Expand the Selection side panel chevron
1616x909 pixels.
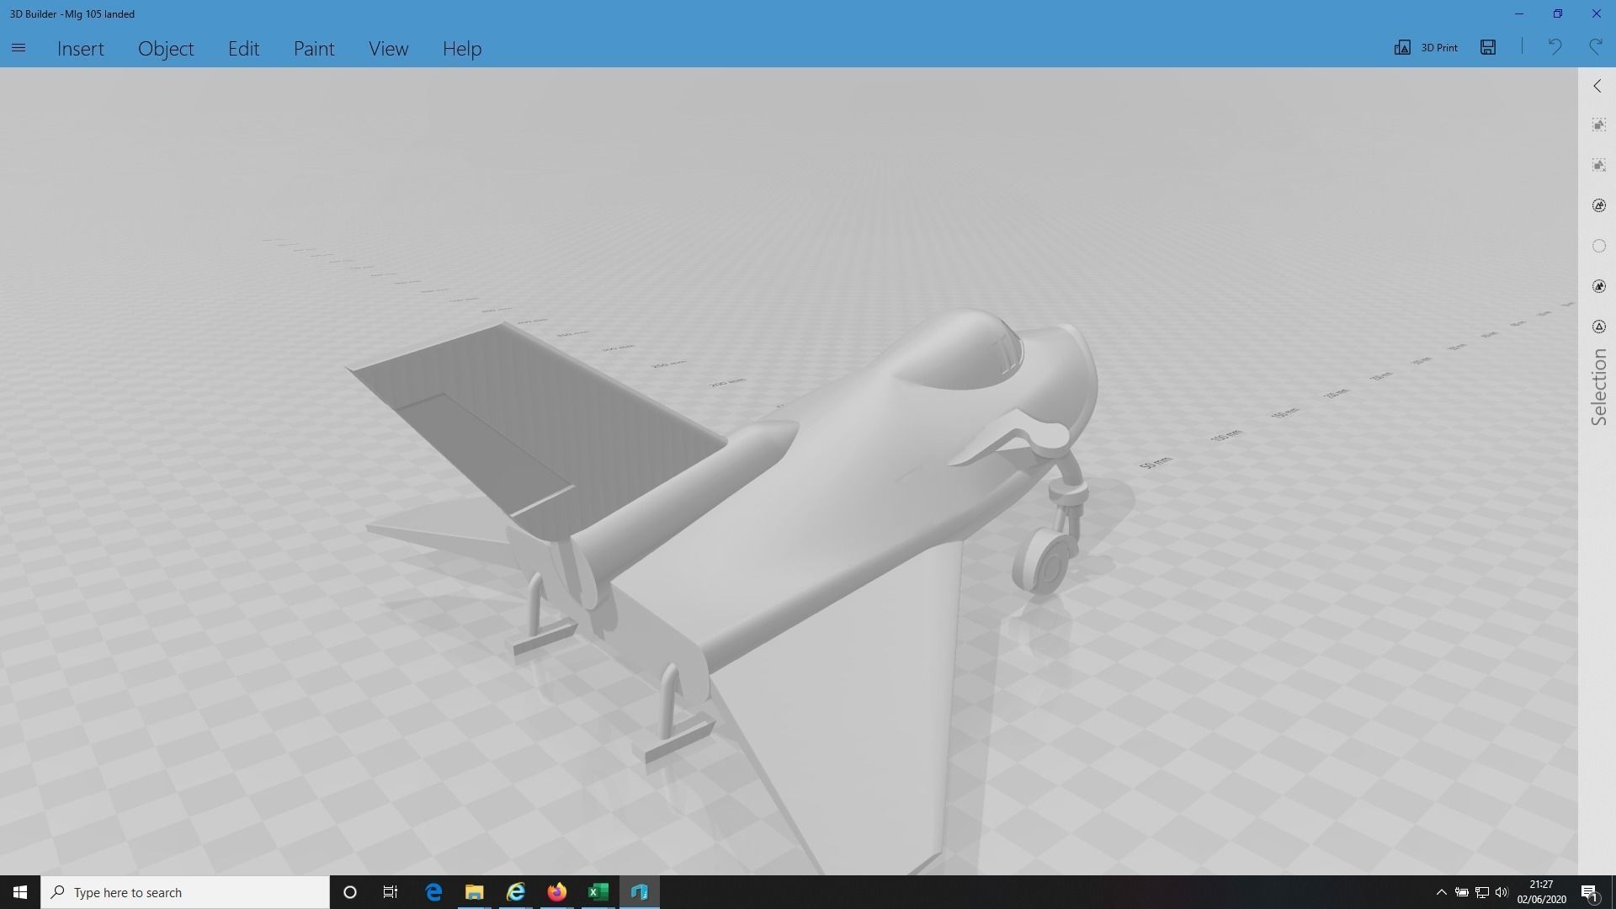click(x=1597, y=86)
